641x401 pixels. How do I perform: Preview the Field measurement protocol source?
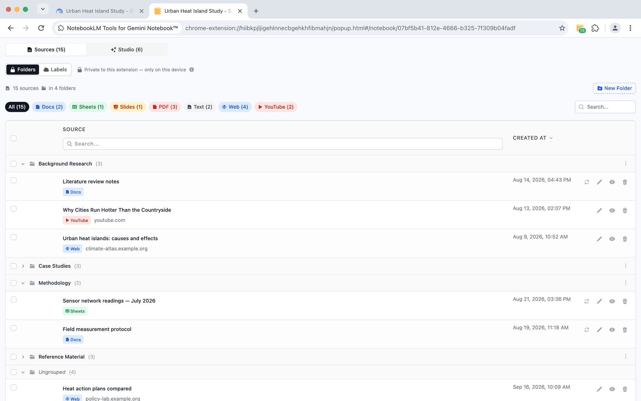(612, 330)
